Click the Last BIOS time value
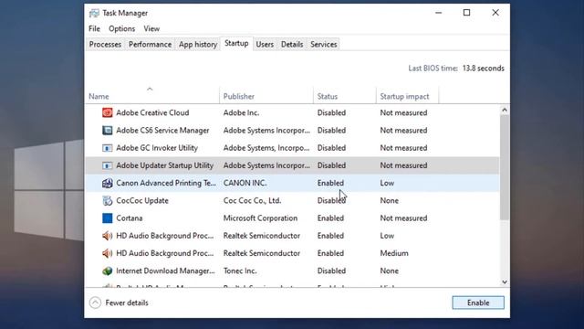Image resolution: width=584 pixels, height=329 pixels. pos(483,69)
